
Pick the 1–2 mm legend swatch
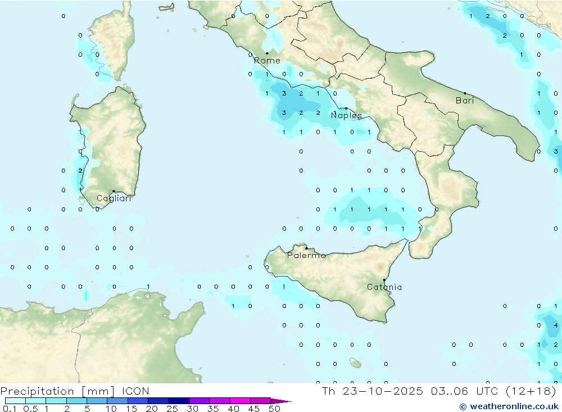pyautogui.click(x=56, y=401)
